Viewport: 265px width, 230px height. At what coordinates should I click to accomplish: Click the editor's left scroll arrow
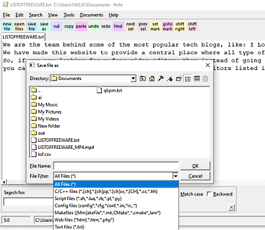[x=4, y=182]
